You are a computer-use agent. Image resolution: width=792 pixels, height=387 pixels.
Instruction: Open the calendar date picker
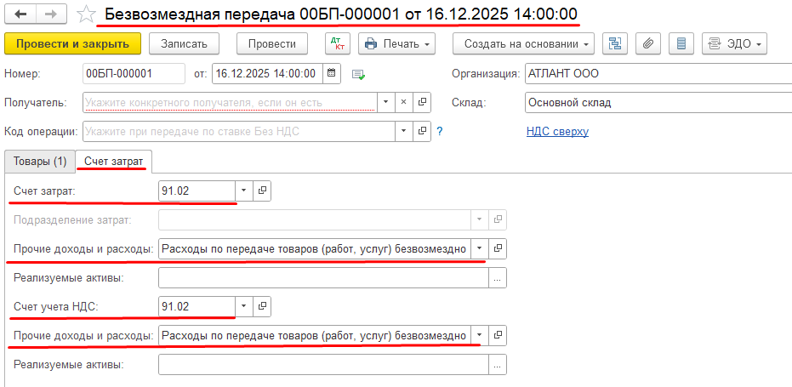pos(332,73)
